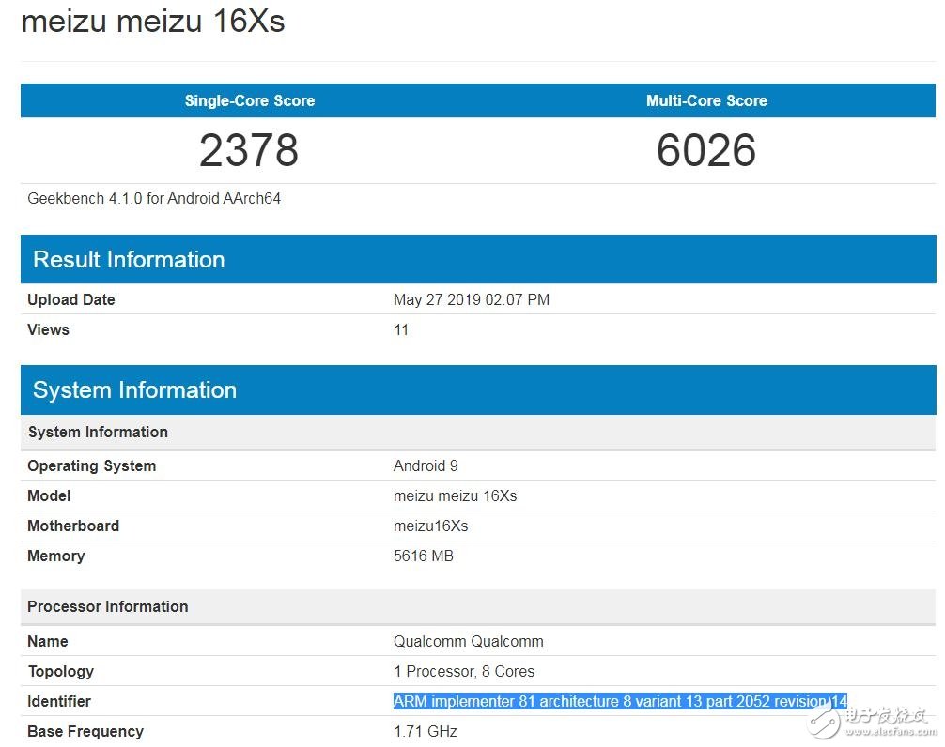Click the Processor Information subheader
Image resolution: width=945 pixels, height=747 pixels.
point(108,607)
